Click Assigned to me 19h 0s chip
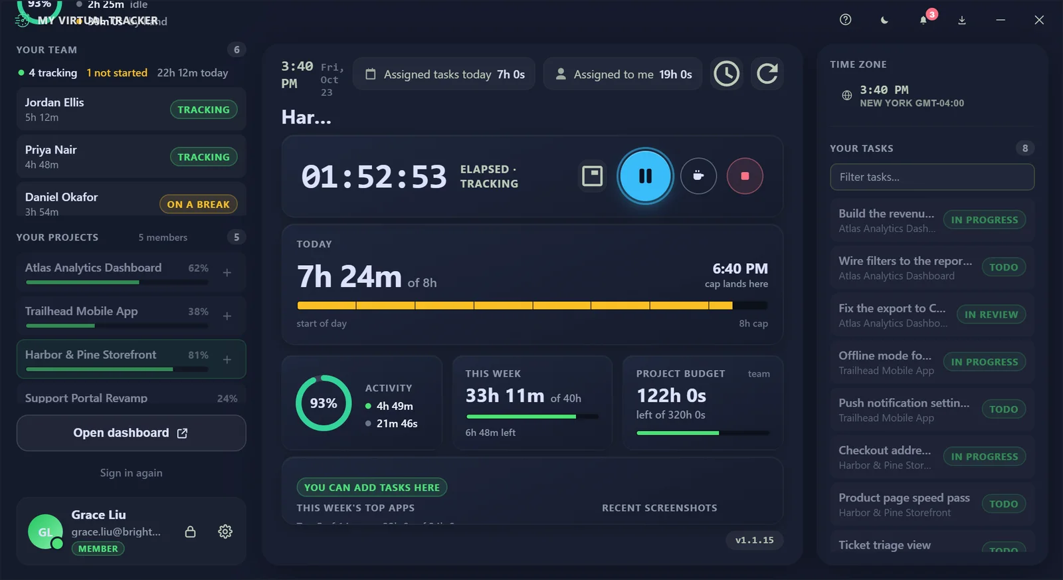The image size is (1063, 580). tap(623, 74)
